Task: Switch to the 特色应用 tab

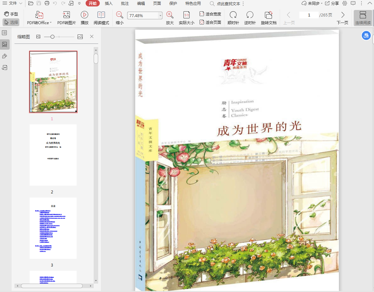Action: point(193,3)
